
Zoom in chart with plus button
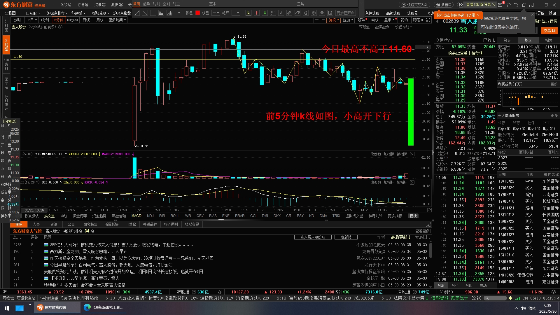[317, 20]
